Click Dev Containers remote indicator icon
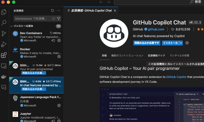The height and width of the screenshot is (122, 204). pos(53,40)
